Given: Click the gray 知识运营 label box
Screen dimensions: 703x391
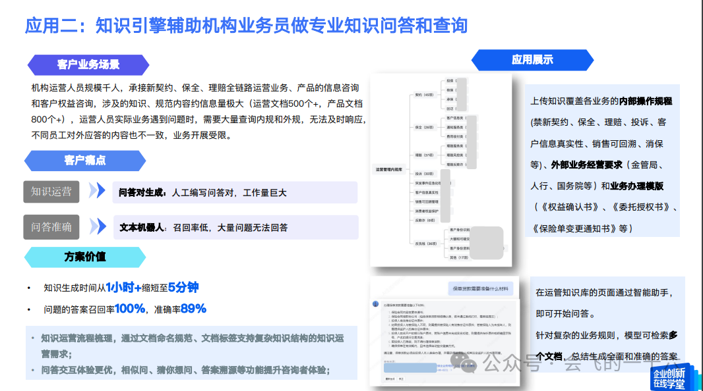Looking at the screenshot, I should pyautogui.click(x=51, y=192).
